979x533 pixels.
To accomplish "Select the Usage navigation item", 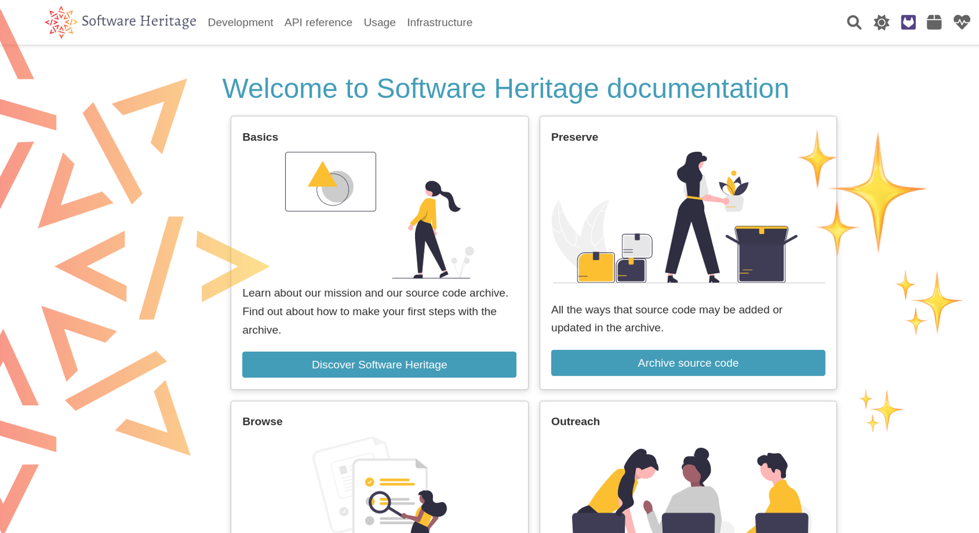I will point(379,22).
